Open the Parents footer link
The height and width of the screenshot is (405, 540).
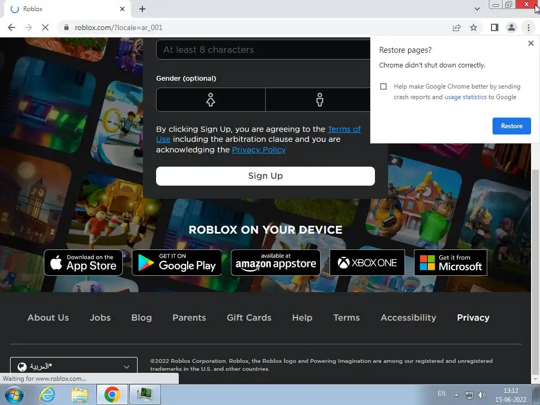point(189,317)
